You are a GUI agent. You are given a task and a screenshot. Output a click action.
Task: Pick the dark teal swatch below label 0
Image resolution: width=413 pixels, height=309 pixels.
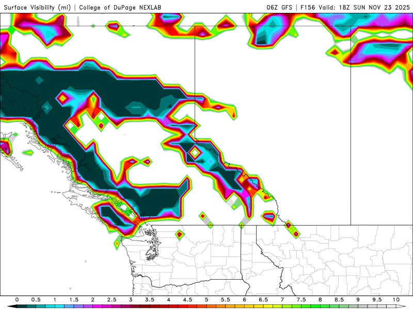[22, 306]
